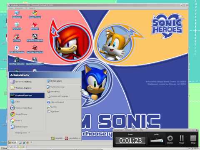Select the red splat desktop shortcut

point(35,26)
